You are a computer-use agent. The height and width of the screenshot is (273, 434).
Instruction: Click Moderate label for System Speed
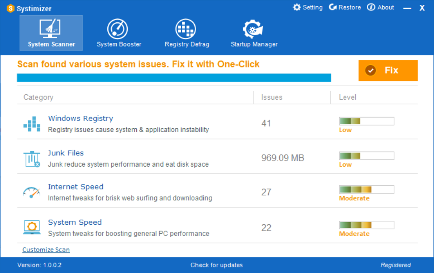click(x=354, y=234)
